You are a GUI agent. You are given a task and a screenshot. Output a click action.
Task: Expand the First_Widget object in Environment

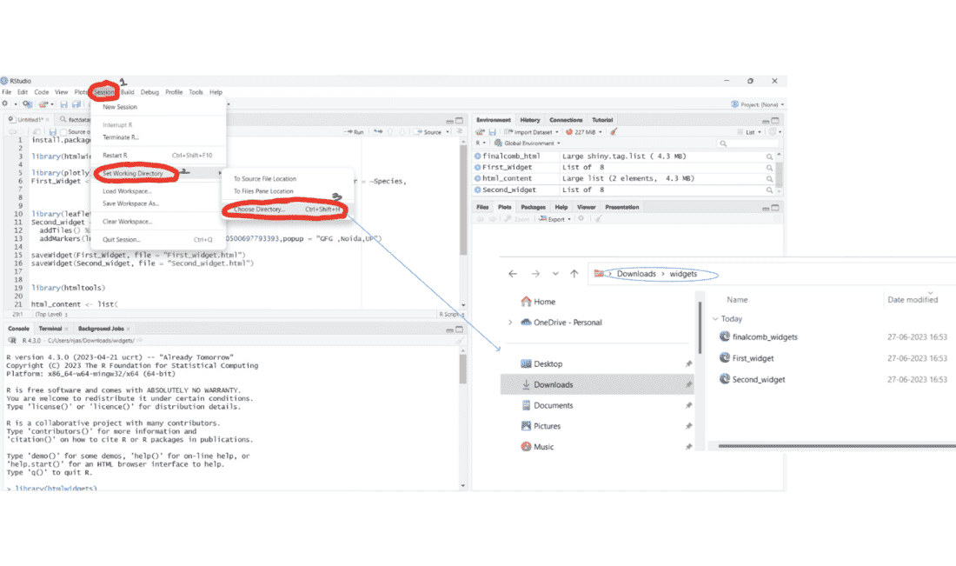477,168
